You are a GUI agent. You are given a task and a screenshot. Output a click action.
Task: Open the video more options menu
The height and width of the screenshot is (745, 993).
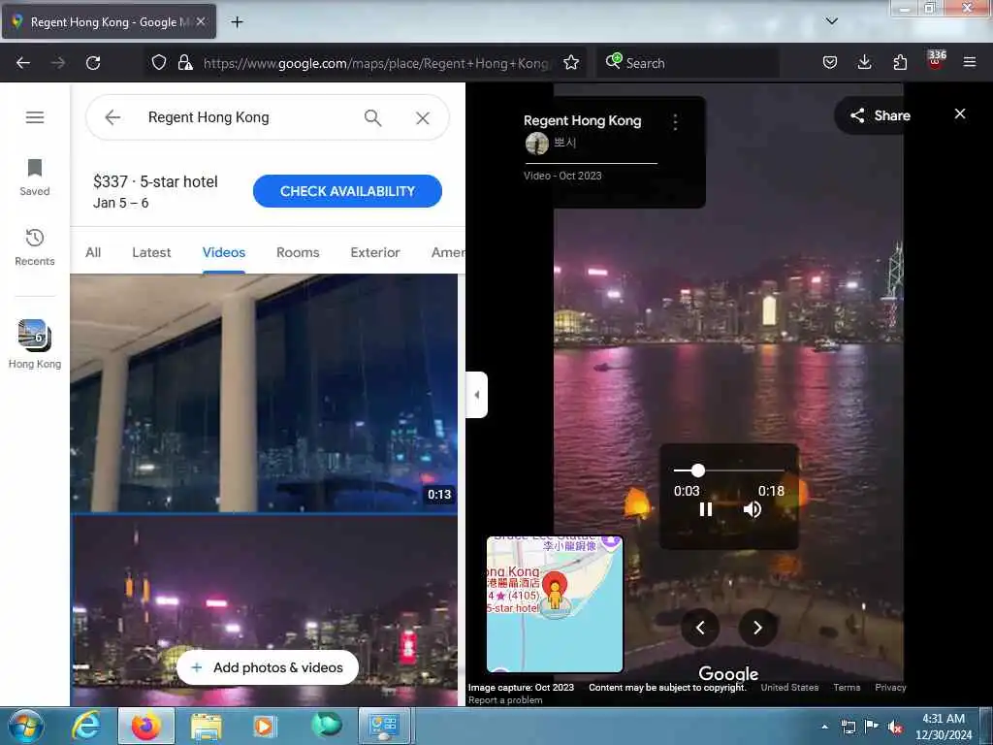[675, 121]
